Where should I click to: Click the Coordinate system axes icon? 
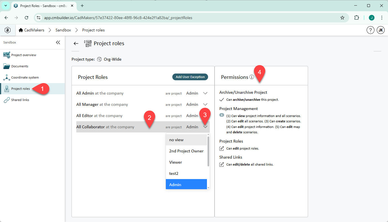7,77
